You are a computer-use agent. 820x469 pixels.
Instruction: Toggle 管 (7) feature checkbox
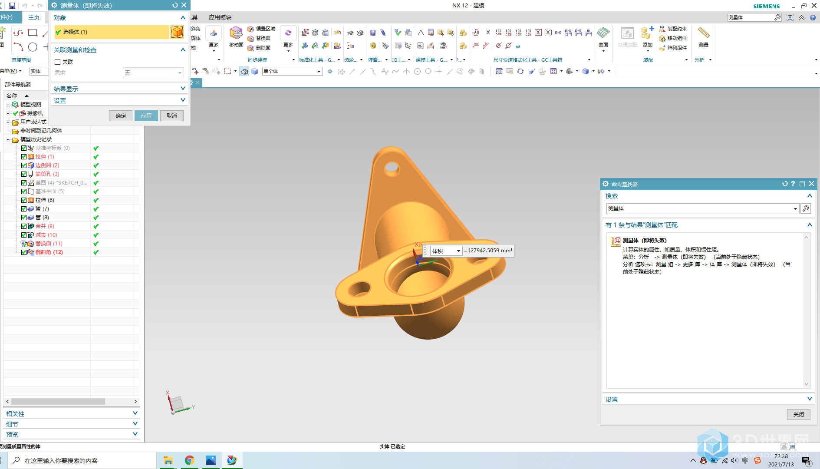(x=24, y=209)
